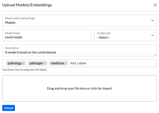Click the blue Upload button
Screen dimensions: 159x113
9,108
